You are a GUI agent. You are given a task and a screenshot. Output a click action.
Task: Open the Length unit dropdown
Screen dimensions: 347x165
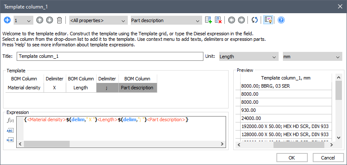tap(249, 57)
